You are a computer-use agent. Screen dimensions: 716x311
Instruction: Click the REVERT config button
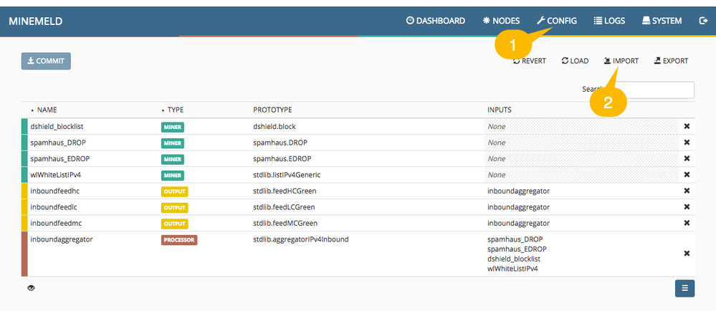[530, 61]
